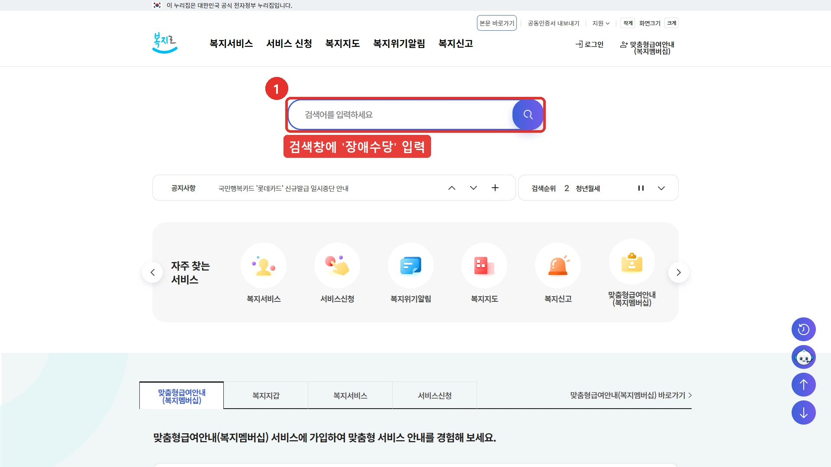This screenshot has width=831, height=467.
Task: Select the 맞춤형급여안내(복지멤버십) tab
Action: pos(182,396)
